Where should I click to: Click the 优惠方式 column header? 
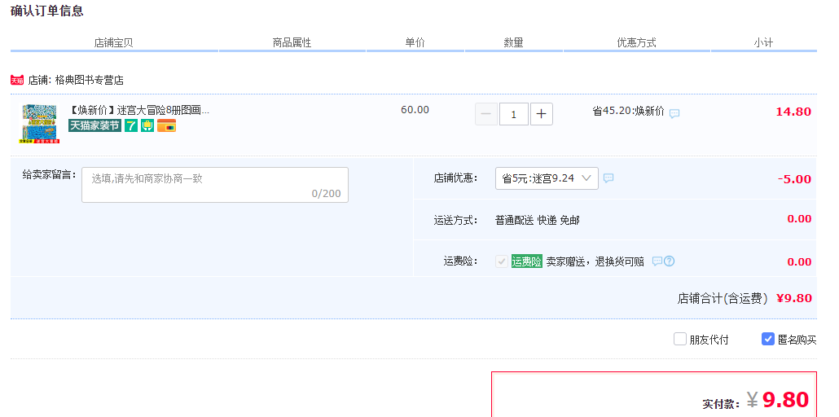637,43
